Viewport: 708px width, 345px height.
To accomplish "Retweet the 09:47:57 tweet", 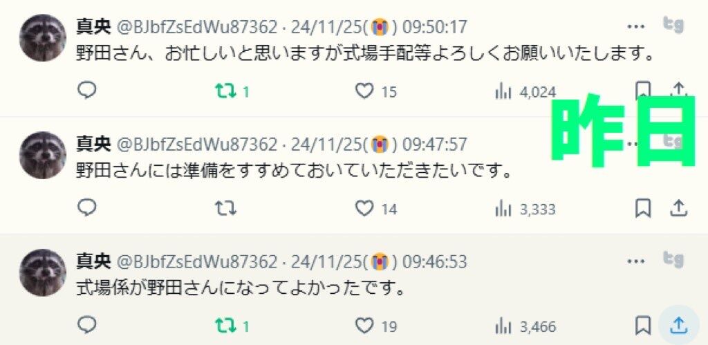I will pos(225,209).
